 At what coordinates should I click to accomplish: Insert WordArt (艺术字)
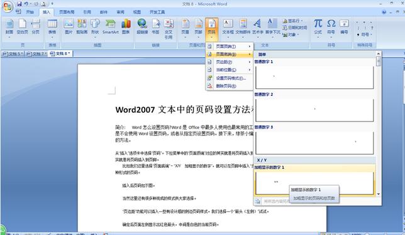coord(257,28)
